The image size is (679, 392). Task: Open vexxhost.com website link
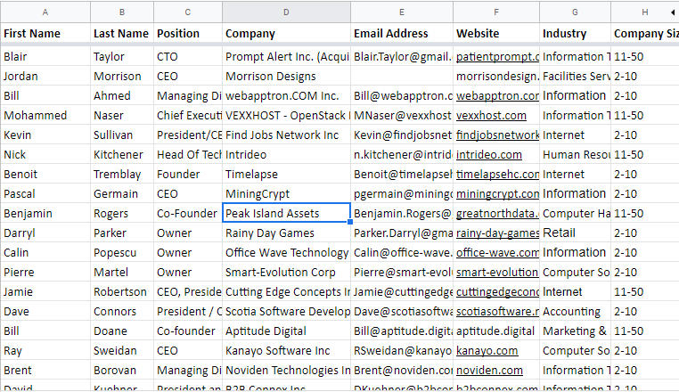click(x=491, y=116)
